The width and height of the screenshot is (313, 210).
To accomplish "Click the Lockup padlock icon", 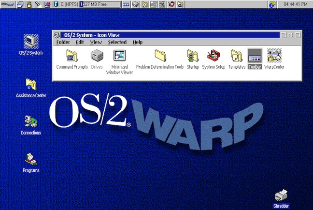I will (29, 4).
